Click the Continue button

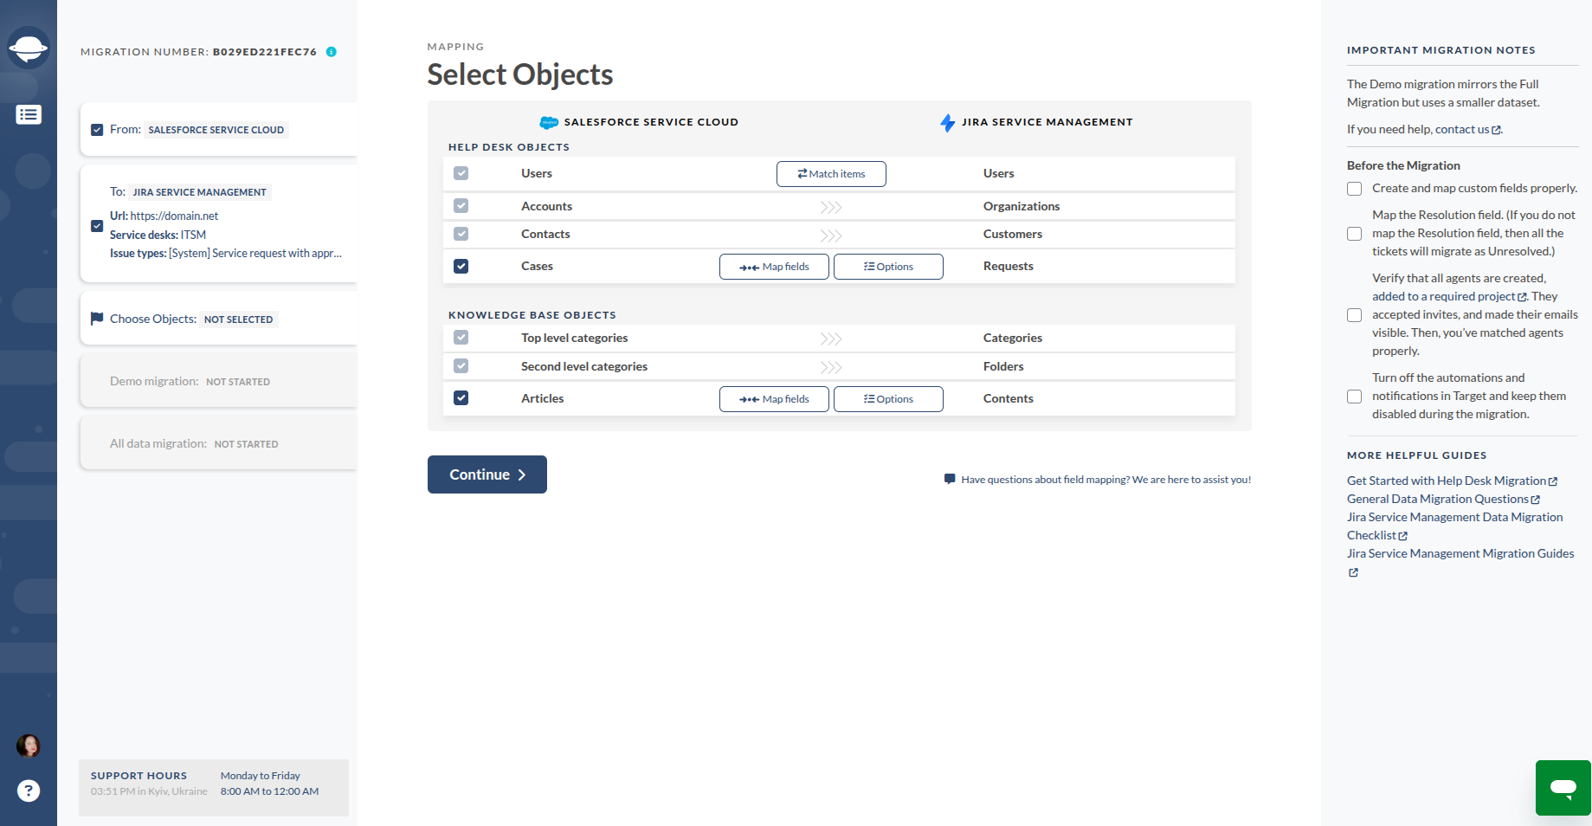[x=487, y=474]
